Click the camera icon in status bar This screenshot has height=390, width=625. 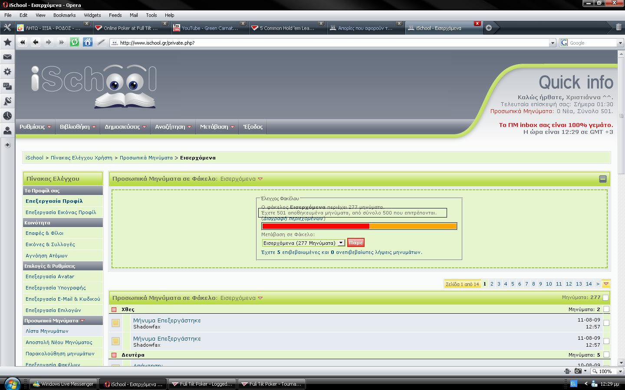click(578, 371)
